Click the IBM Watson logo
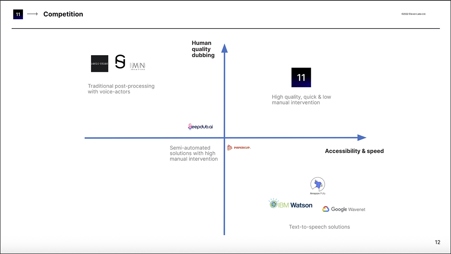This screenshot has height=254, width=451. 290,204
